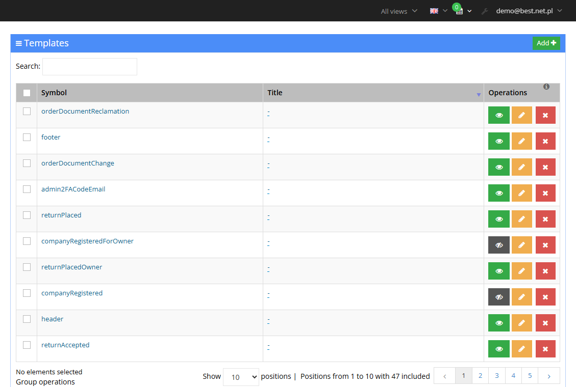Go to previous page with left chevron
The height and width of the screenshot is (387, 576).
[444, 376]
